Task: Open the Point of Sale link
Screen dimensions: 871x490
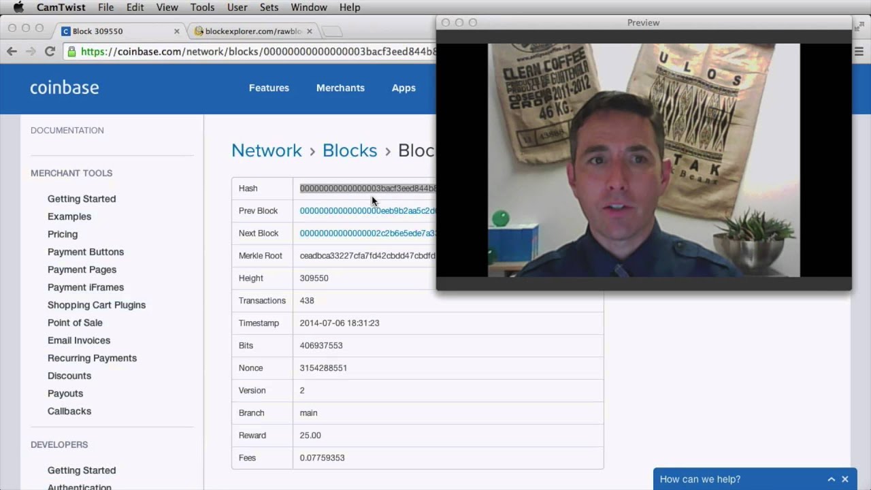Action: [75, 323]
